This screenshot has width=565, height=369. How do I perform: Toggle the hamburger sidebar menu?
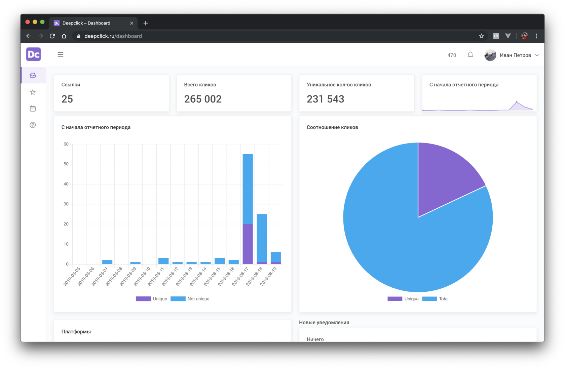pos(61,54)
